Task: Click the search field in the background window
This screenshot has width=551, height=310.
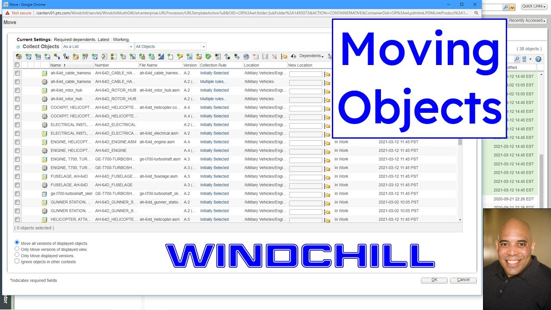Action: pos(492,7)
